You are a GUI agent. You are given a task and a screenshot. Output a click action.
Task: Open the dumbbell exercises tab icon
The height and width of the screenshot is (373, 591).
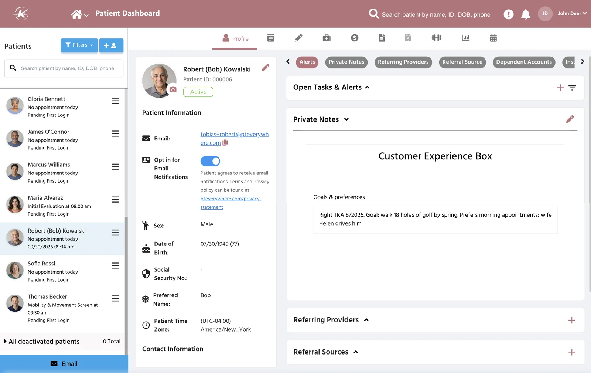[437, 38]
